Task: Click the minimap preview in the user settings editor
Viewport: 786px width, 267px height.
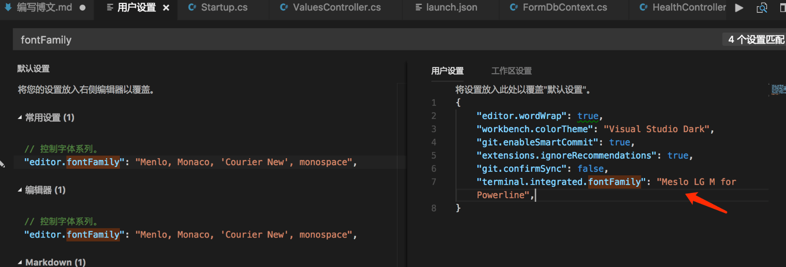Action: coord(778,89)
